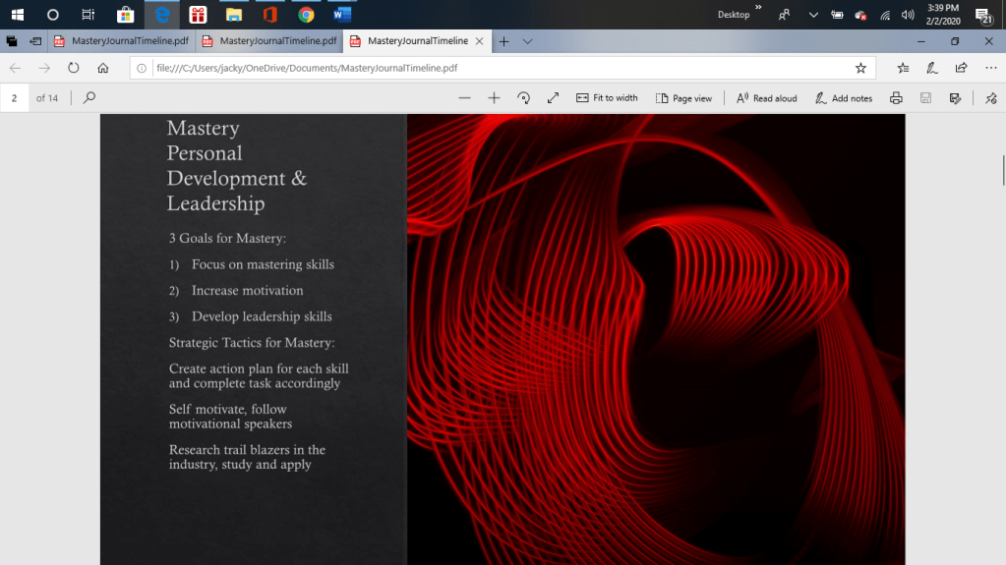This screenshot has width=1006, height=565.
Task: Expand the tab previews chevron
Action: click(x=528, y=41)
